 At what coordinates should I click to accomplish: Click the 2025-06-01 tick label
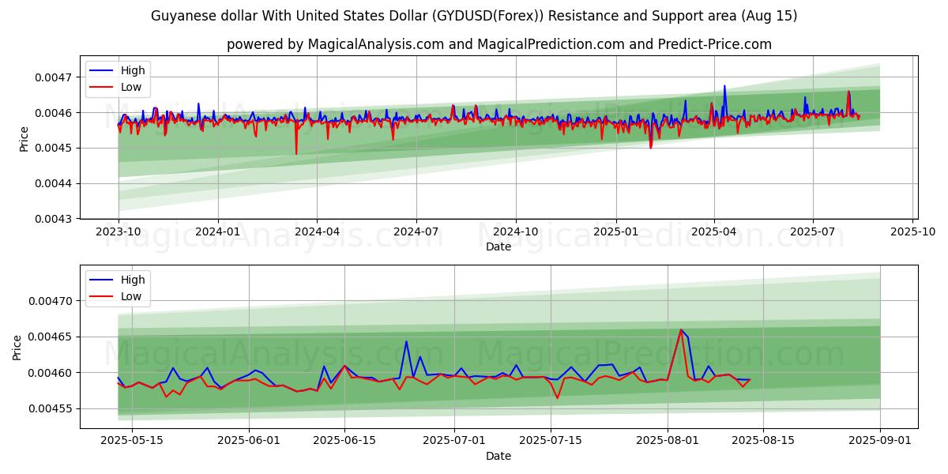point(250,442)
